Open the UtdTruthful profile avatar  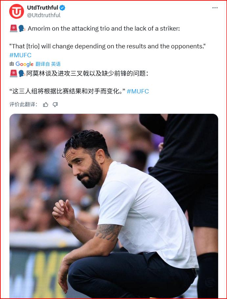click(16, 11)
